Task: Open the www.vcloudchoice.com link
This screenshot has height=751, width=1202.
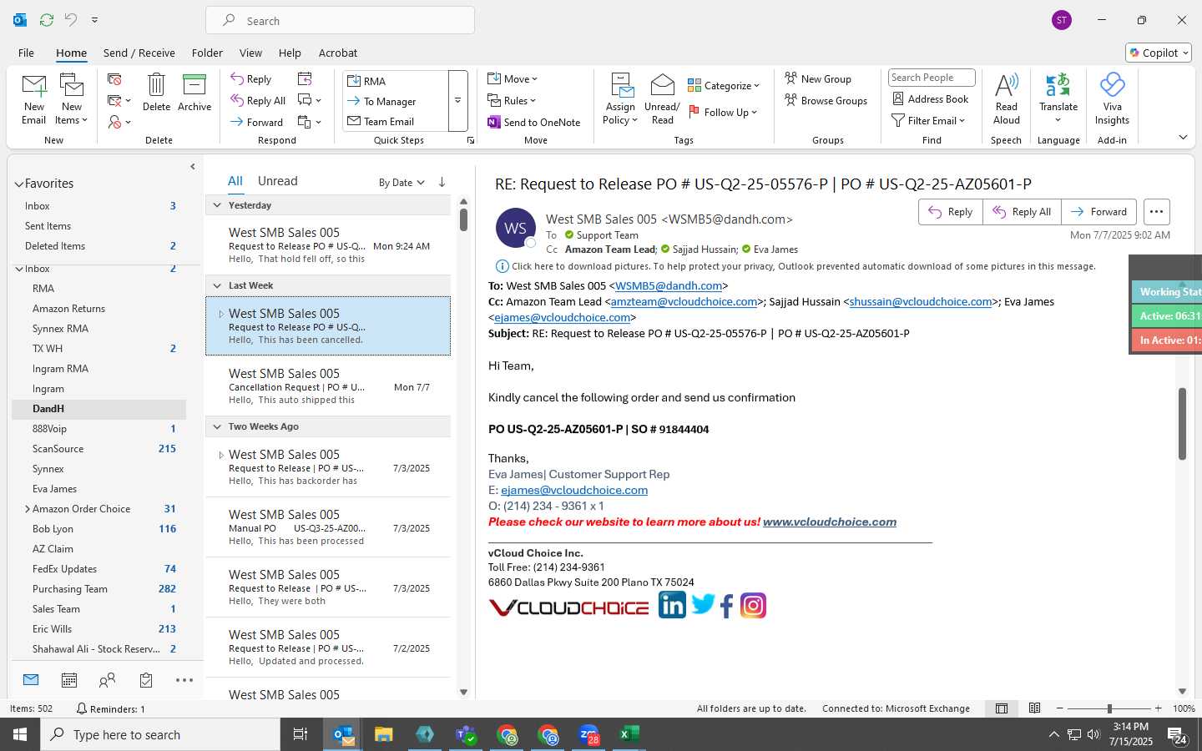Action: click(830, 522)
